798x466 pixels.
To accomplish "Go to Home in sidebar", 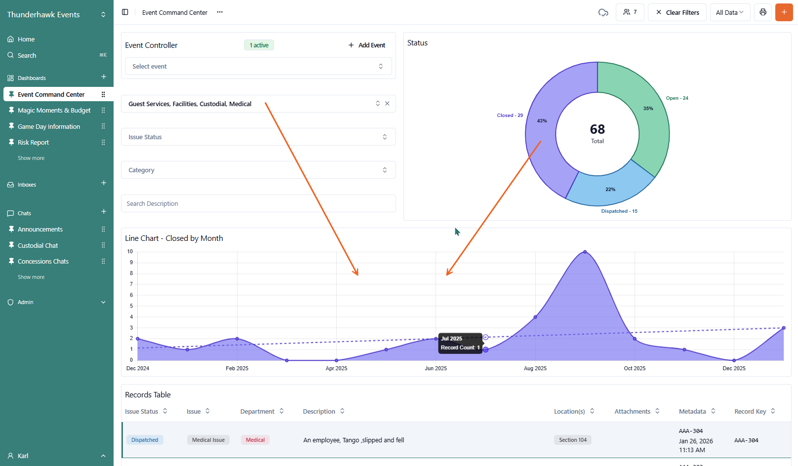I will coord(26,39).
